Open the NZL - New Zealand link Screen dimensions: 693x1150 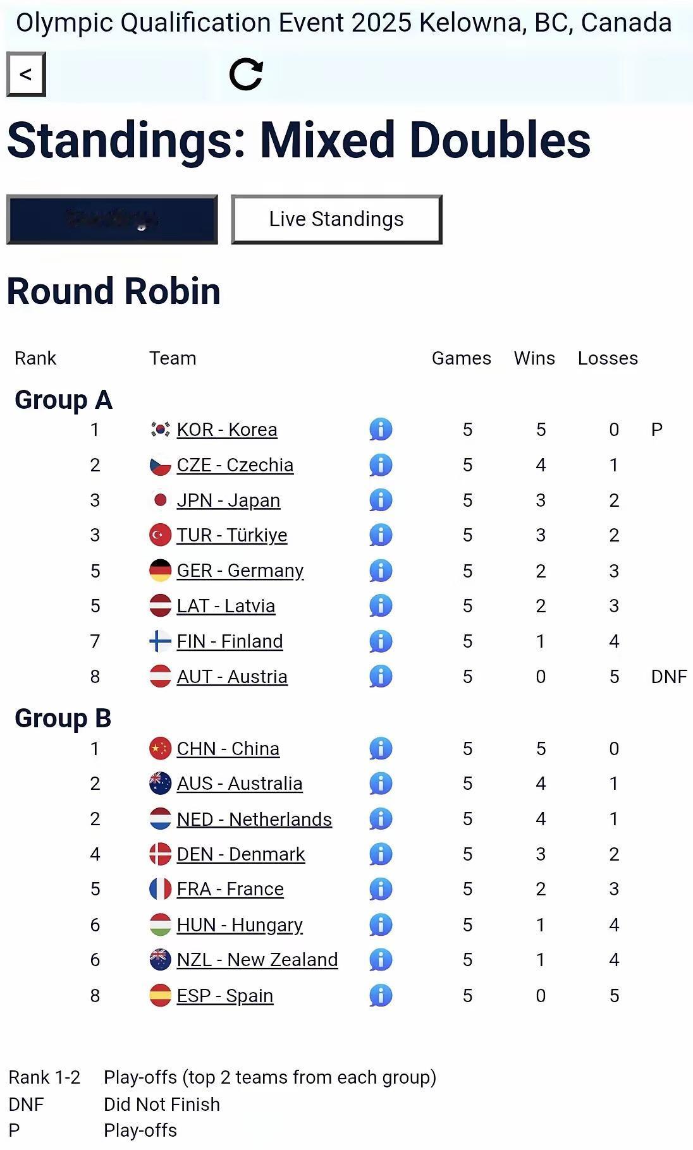point(257,960)
